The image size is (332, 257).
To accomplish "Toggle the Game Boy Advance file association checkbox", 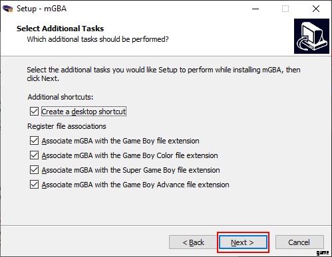I will click(34, 185).
